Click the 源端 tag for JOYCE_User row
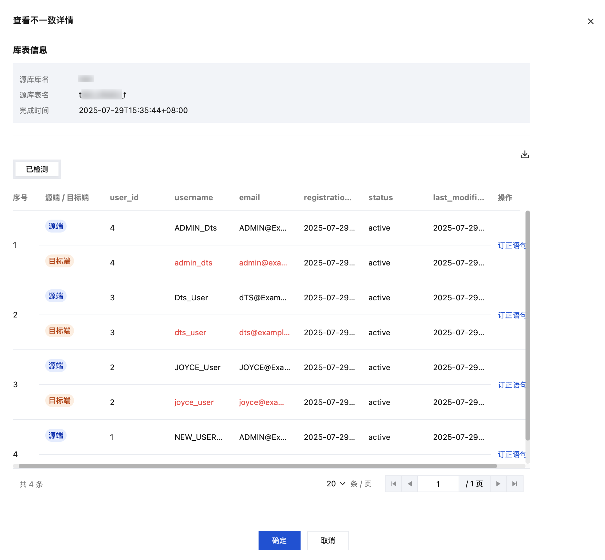 coord(56,366)
